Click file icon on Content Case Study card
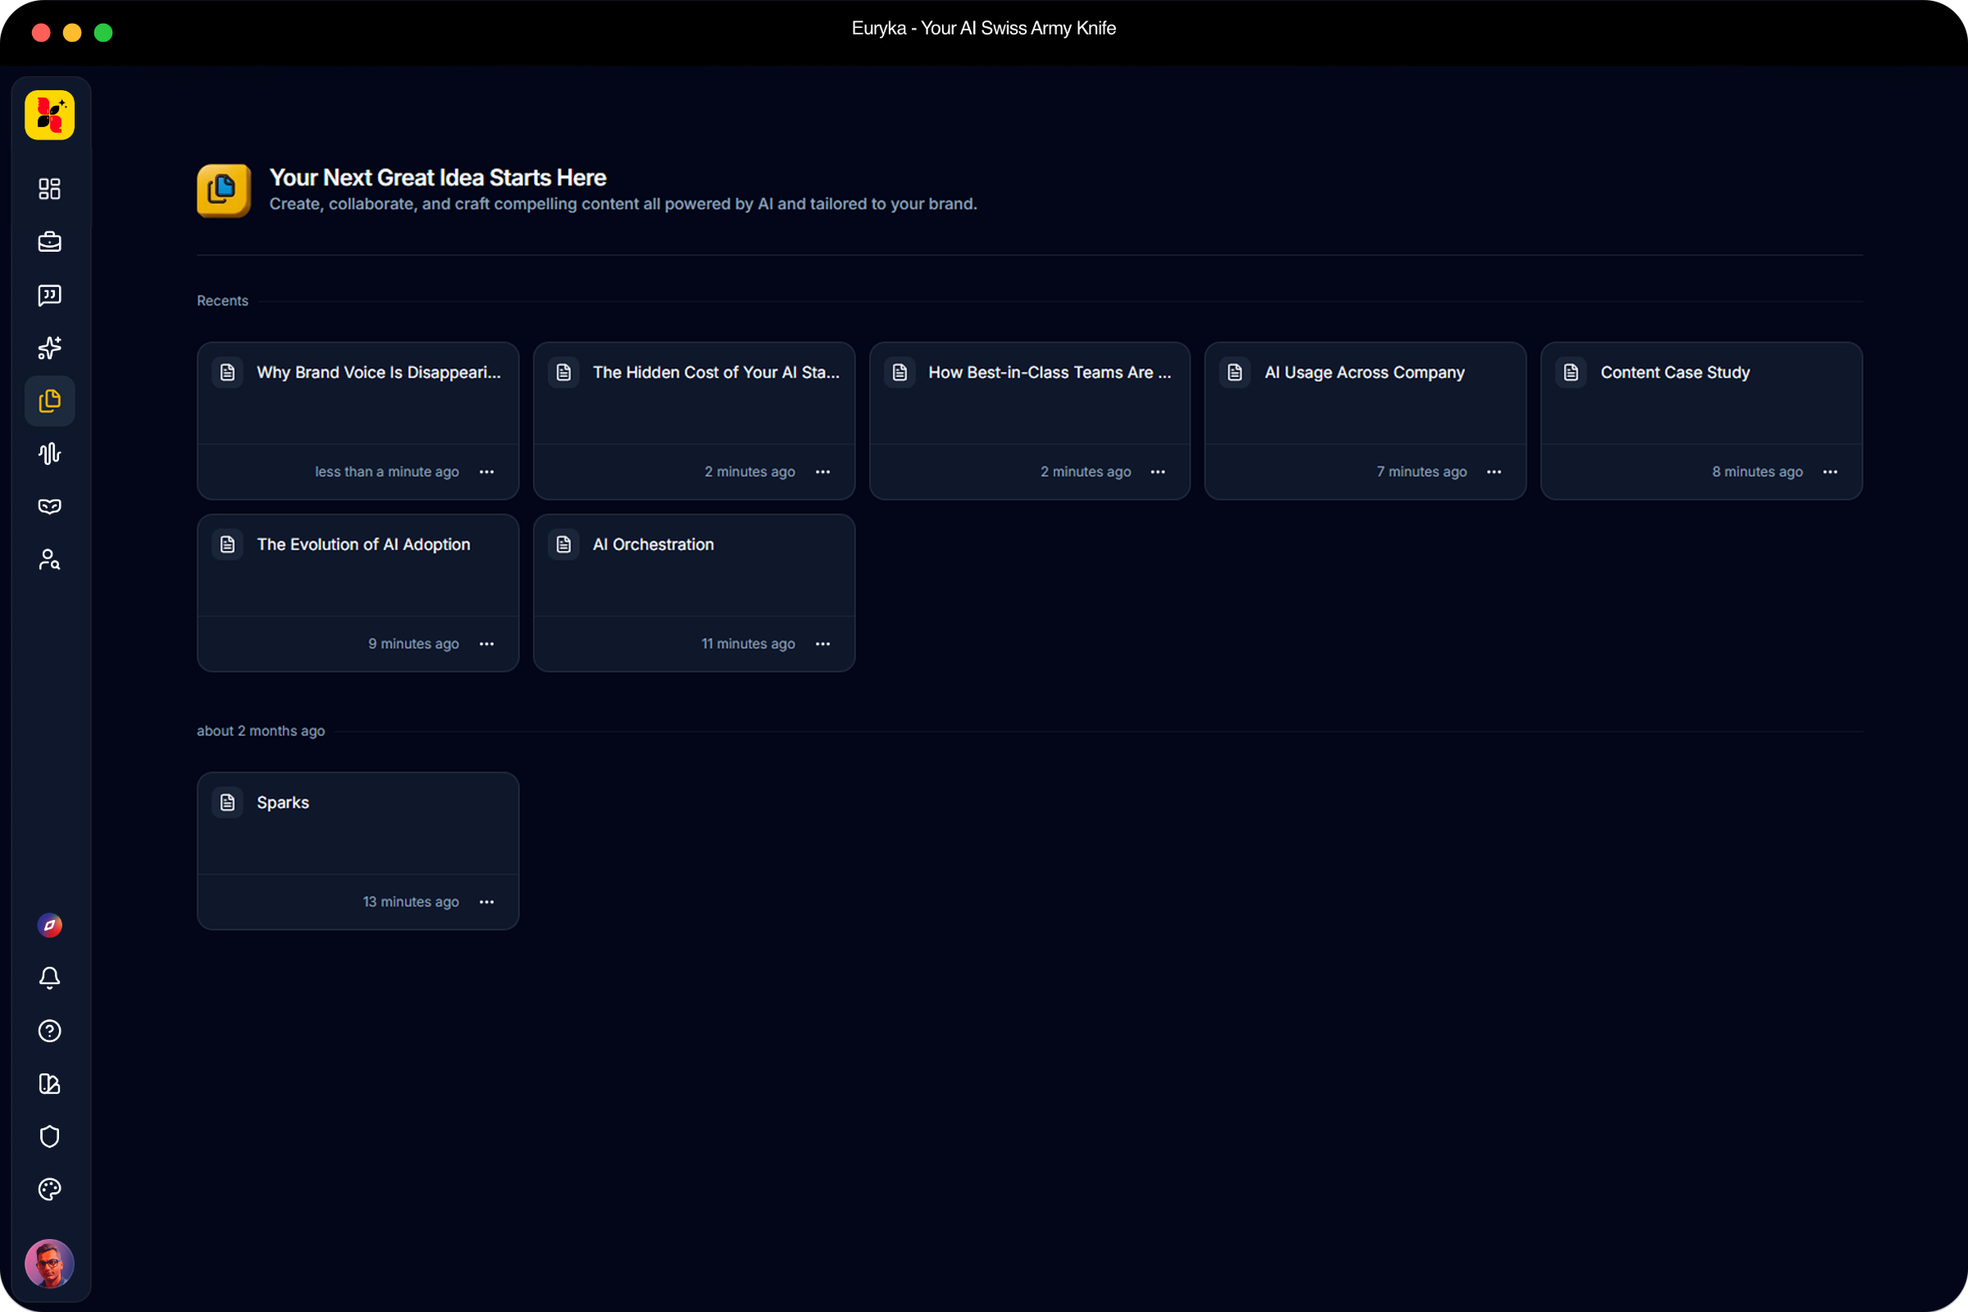 click(x=1571, y=372)
